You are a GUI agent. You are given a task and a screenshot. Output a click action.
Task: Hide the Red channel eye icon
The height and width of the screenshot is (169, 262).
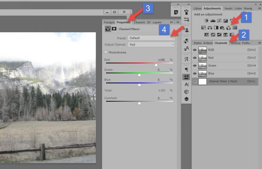click(195, 58)
